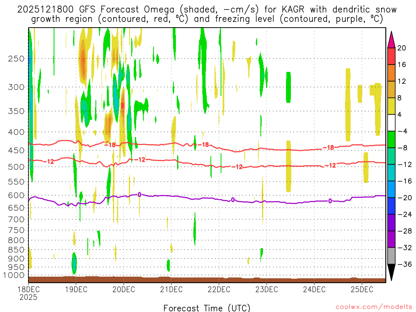Click the 950 pressure level label
This screenshot has width=416, height=312.
(x=16, y=267)
